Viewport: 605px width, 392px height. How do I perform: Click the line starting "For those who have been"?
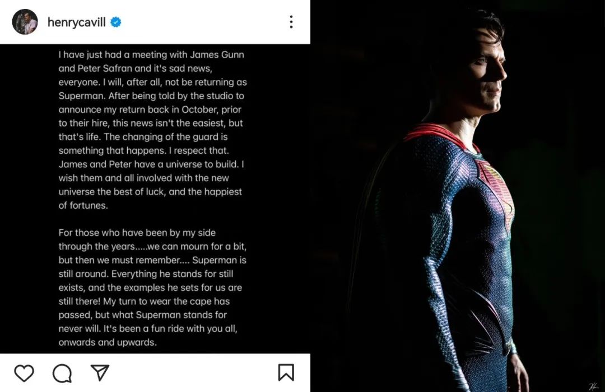137,233
